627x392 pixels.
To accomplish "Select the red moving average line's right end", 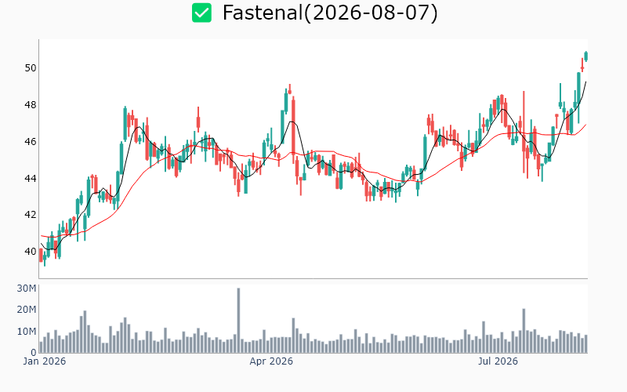I will tap(585, 125).
